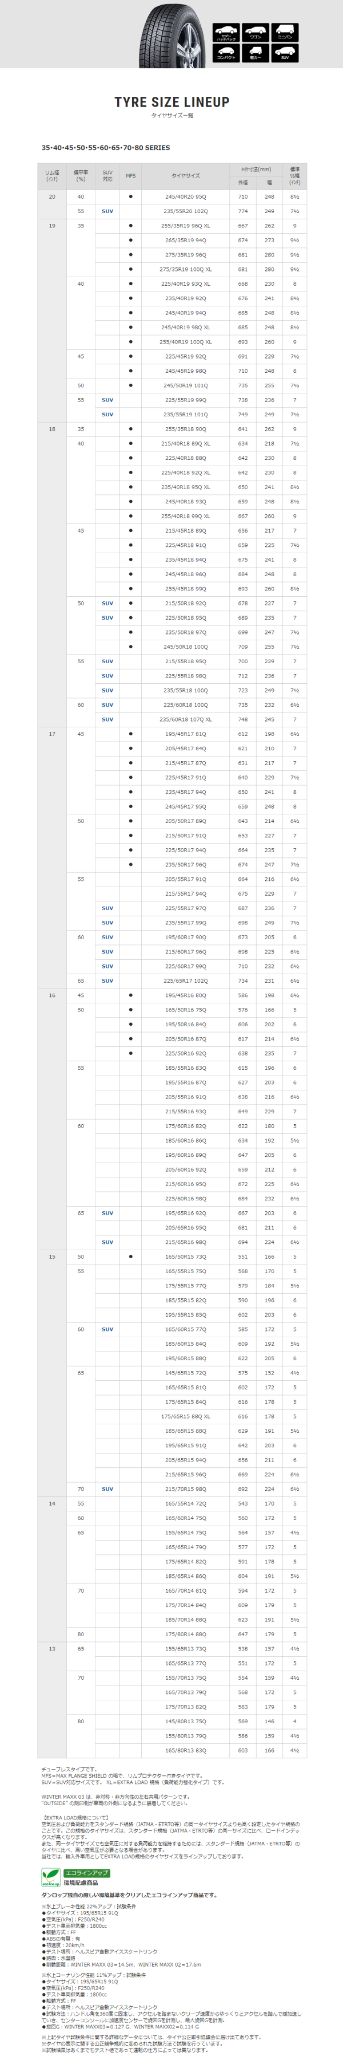Select the 235/55R20 102Q tyre size
The height and width of the screenshot is (2060, 343).
[x=186, y=211]
